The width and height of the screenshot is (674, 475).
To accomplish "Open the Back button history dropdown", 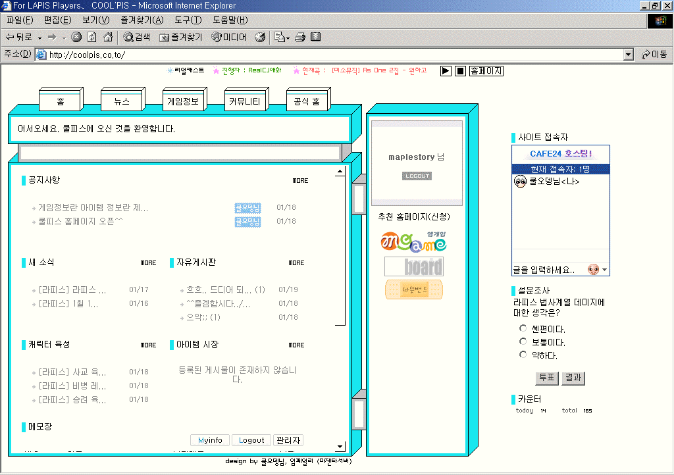I will [x=39, y=37].
